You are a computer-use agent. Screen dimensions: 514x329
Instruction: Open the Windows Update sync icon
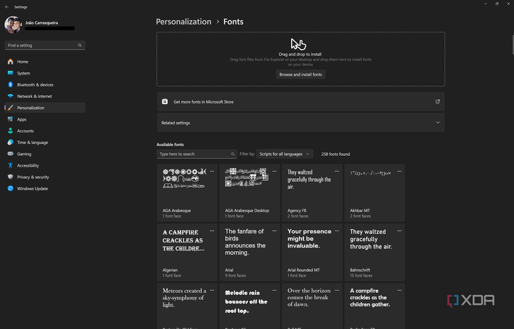11,188
